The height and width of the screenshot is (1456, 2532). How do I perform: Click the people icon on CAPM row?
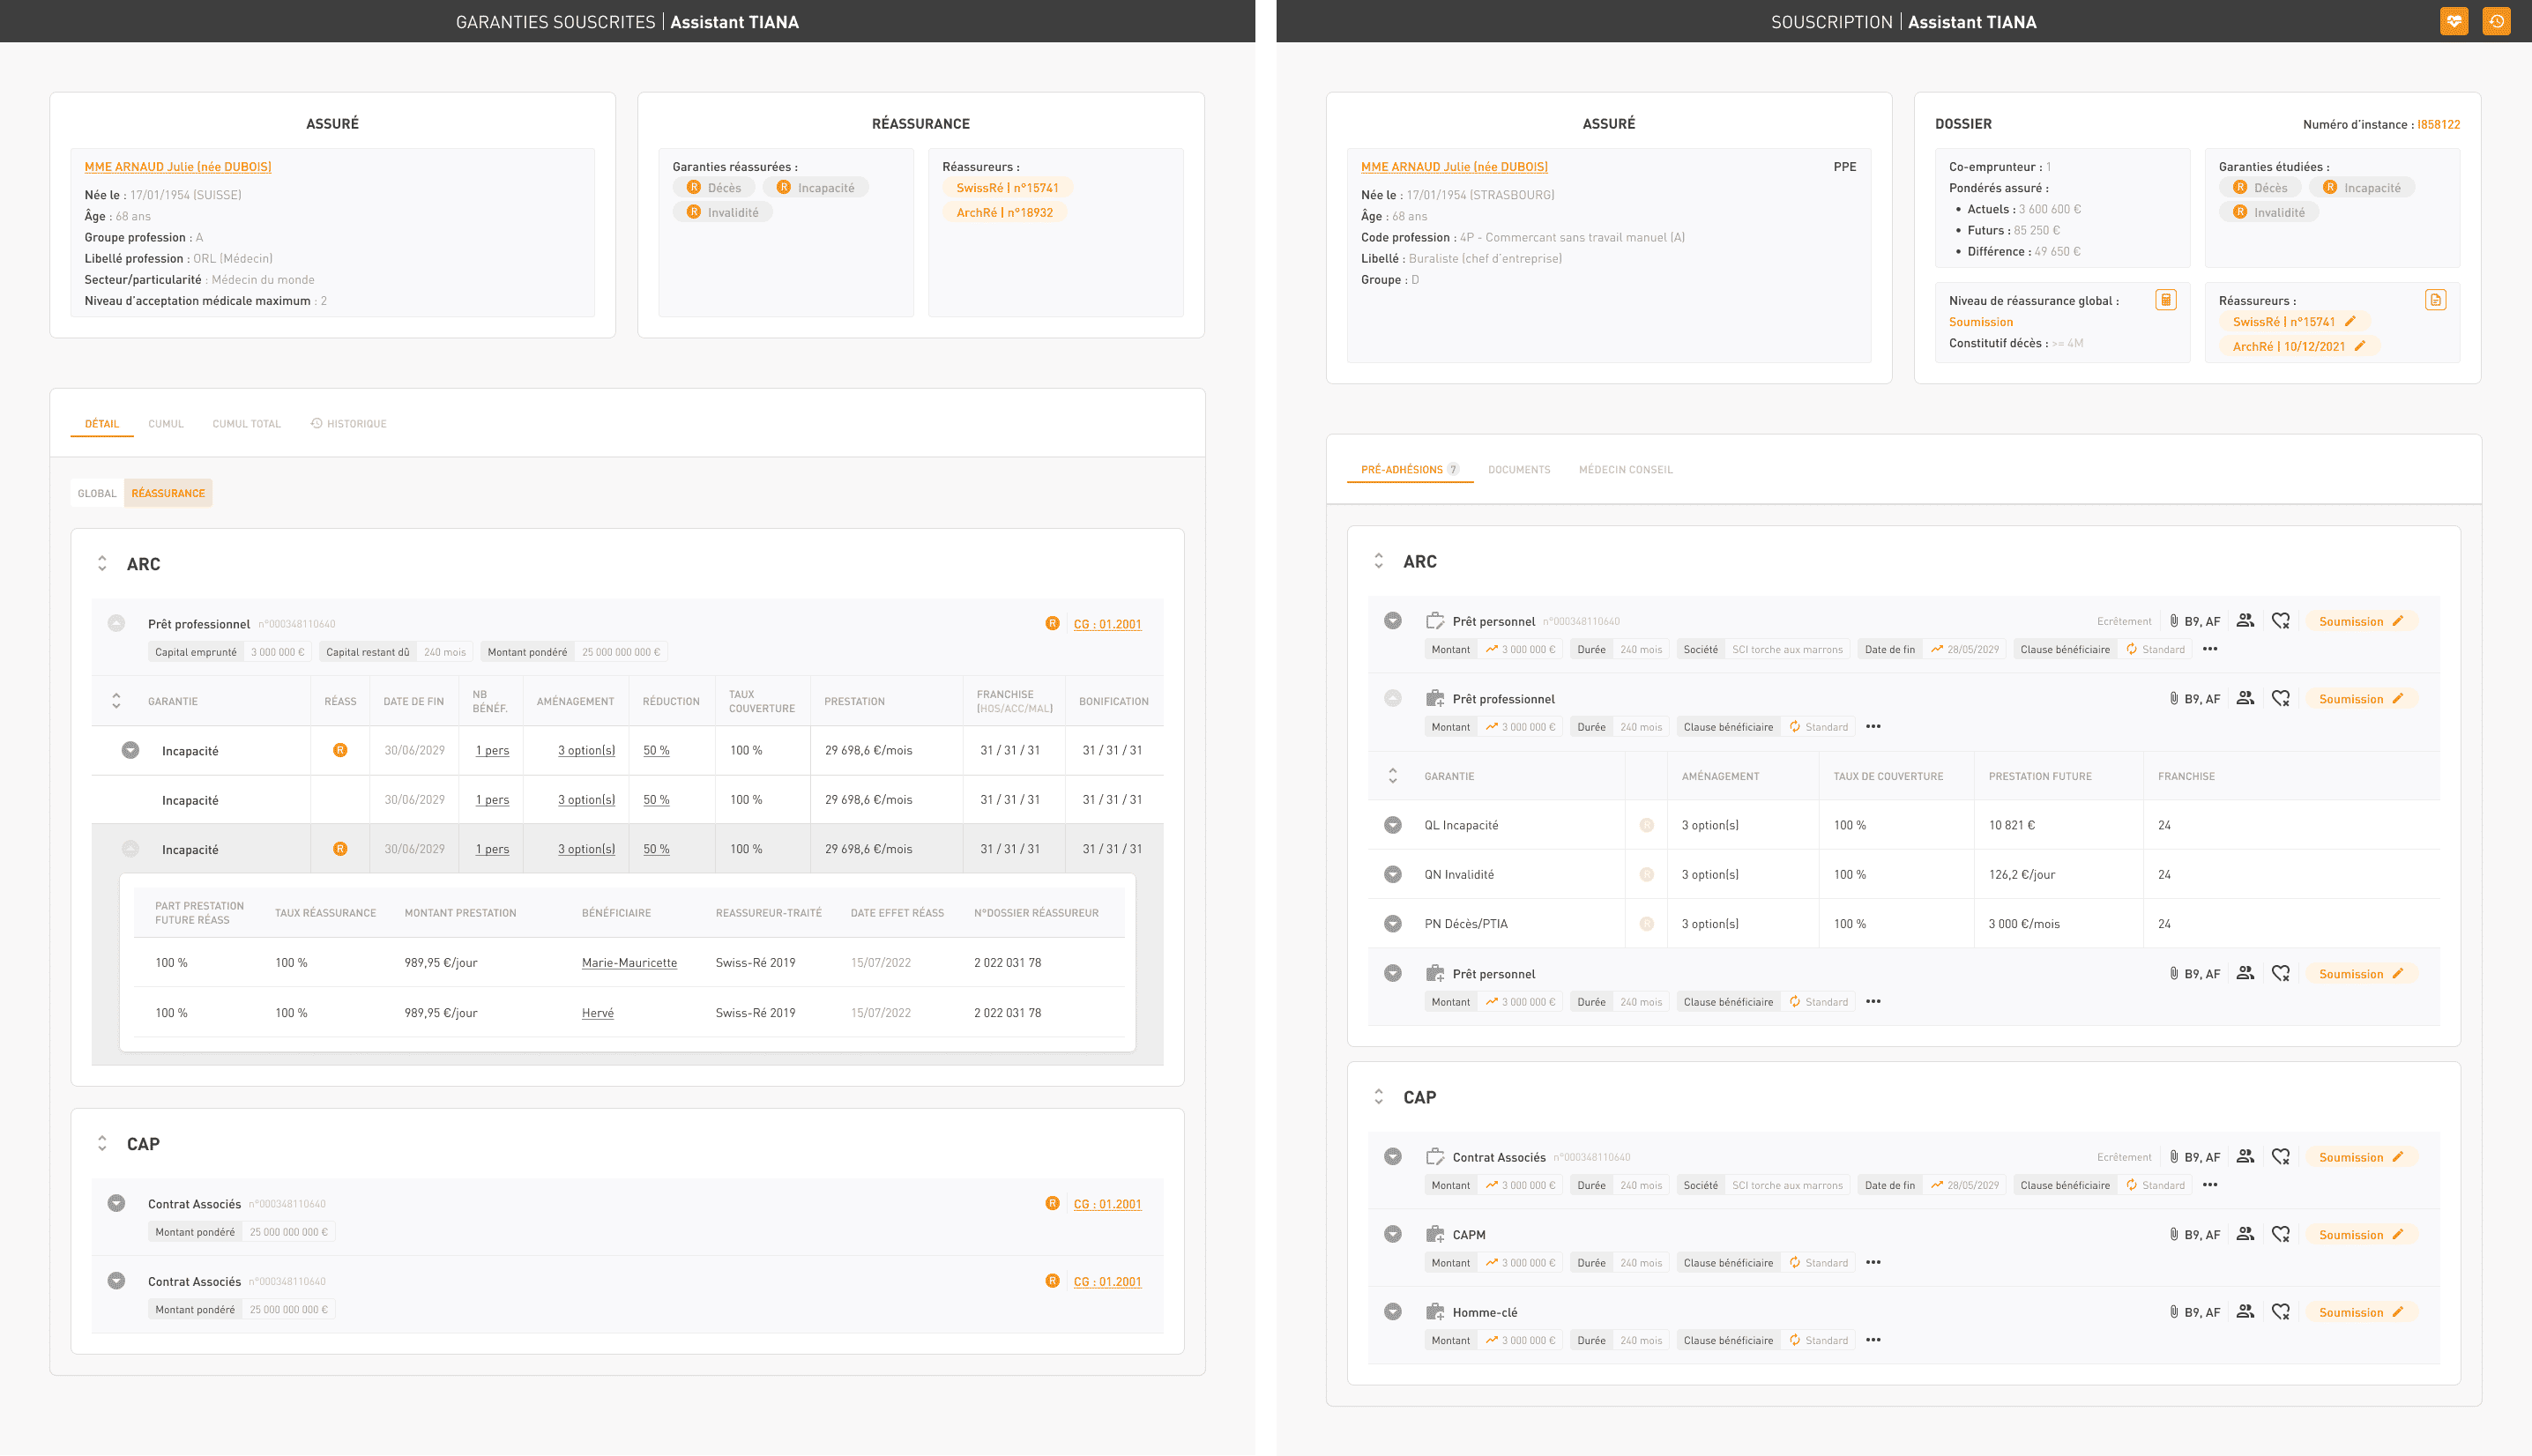click(x=2245, y=1234)
